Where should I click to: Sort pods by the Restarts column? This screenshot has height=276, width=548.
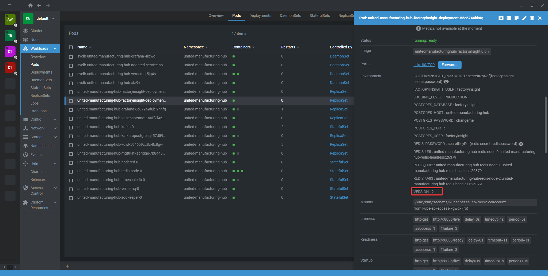point(288,47)
